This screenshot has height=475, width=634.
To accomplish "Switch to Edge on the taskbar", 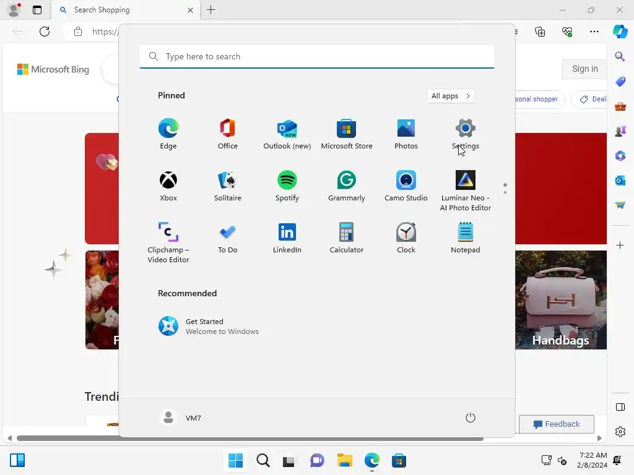I will tap(371, 460).
